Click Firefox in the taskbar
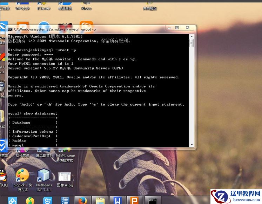262x204 pixels. [x=83, y=200]
